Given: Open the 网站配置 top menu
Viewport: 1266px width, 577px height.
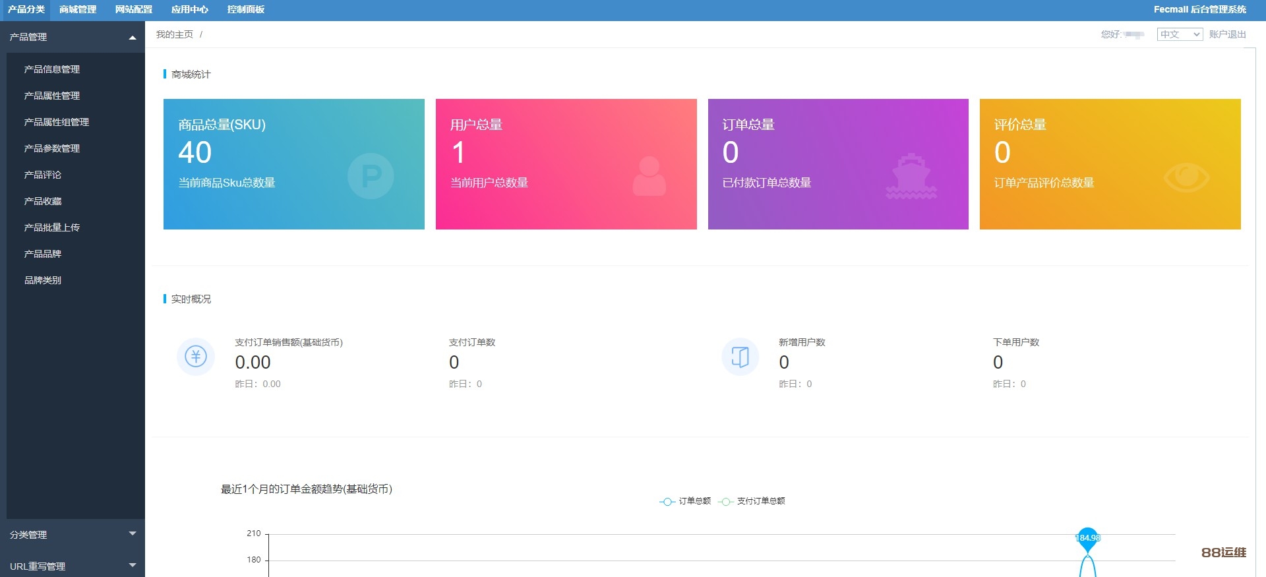Looking at the screenshot, I should [x=134, y=10].
